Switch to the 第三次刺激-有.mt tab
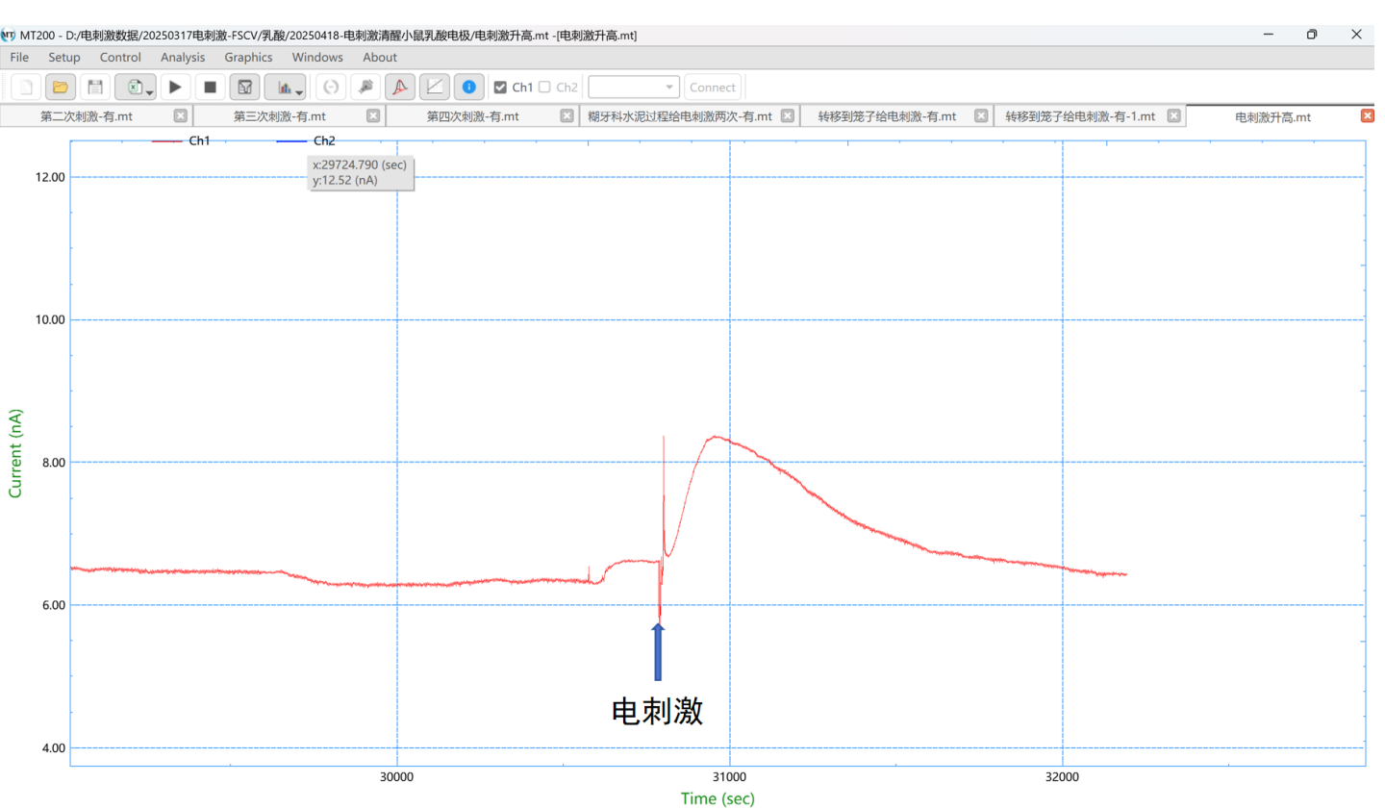The image size is (1385, 809). tap(280, 116)
